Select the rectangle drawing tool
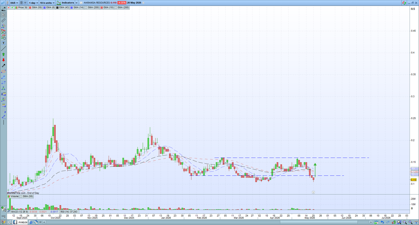This screenshot has width=419, height=225. [3, 82]
